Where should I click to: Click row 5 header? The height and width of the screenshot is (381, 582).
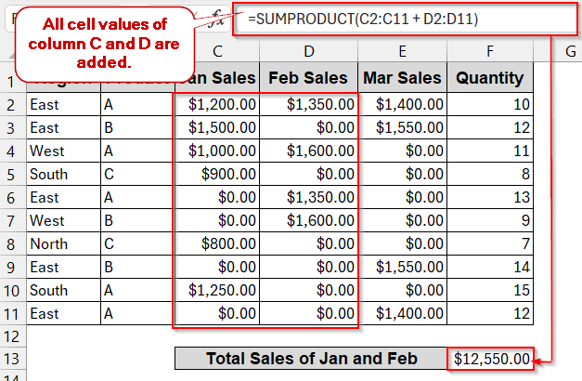coord(12,174)
